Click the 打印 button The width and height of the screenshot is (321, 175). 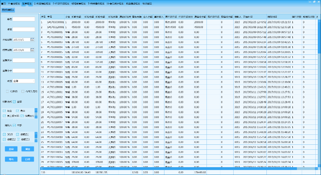tap(27, 159)
